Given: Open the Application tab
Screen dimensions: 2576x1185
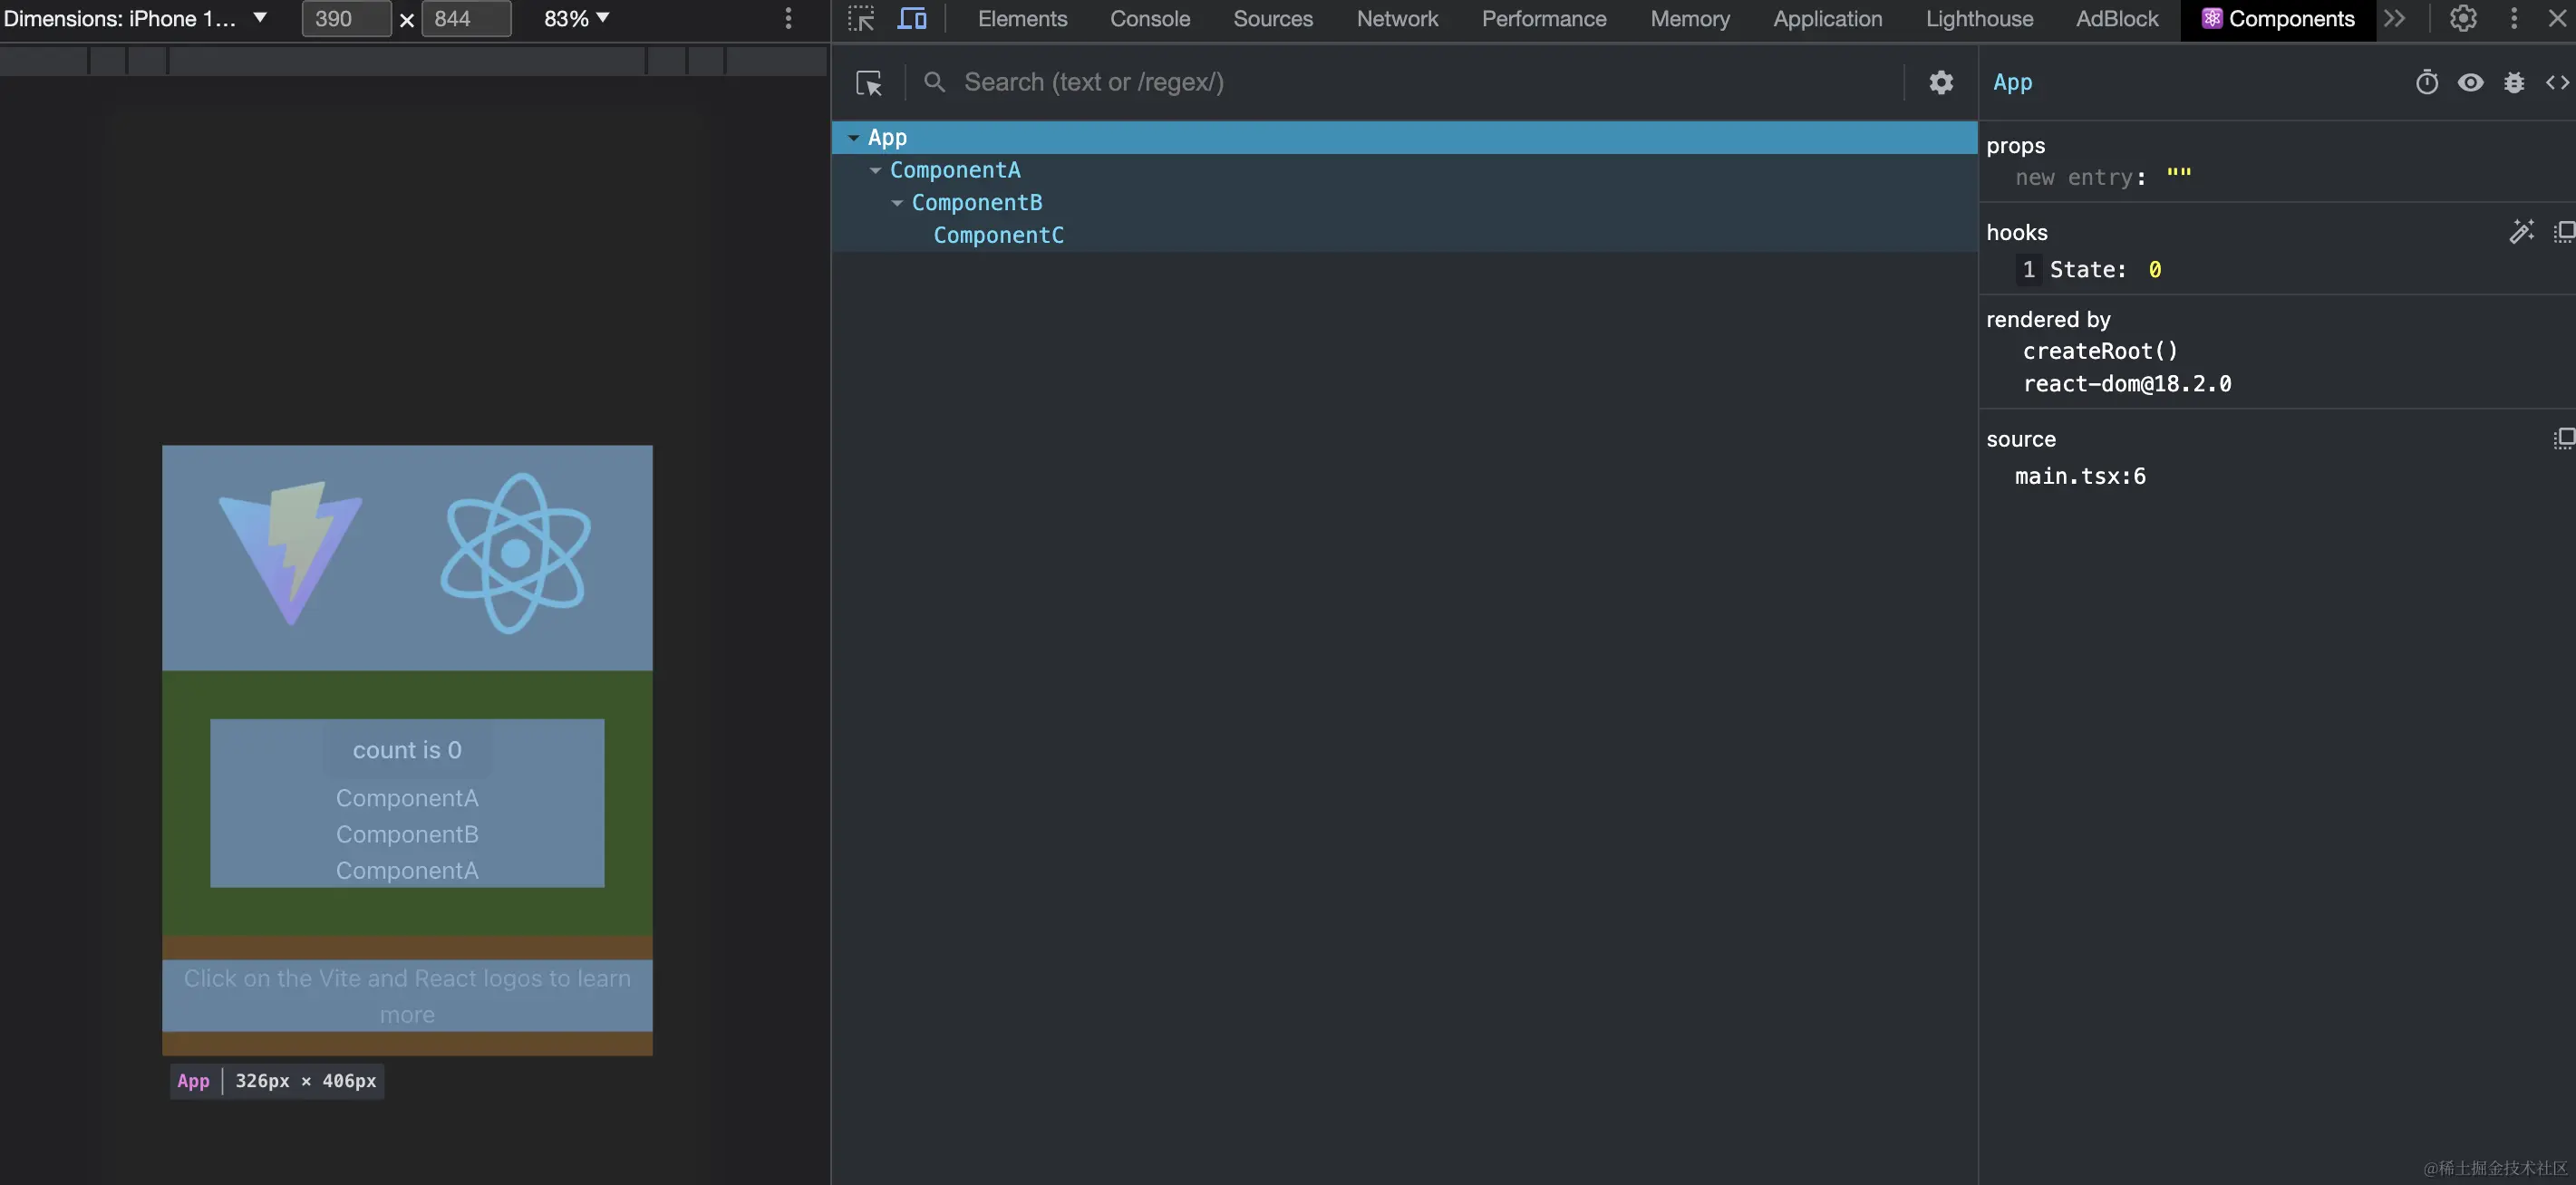Looking at the screenshot, I should point(1827,18).
